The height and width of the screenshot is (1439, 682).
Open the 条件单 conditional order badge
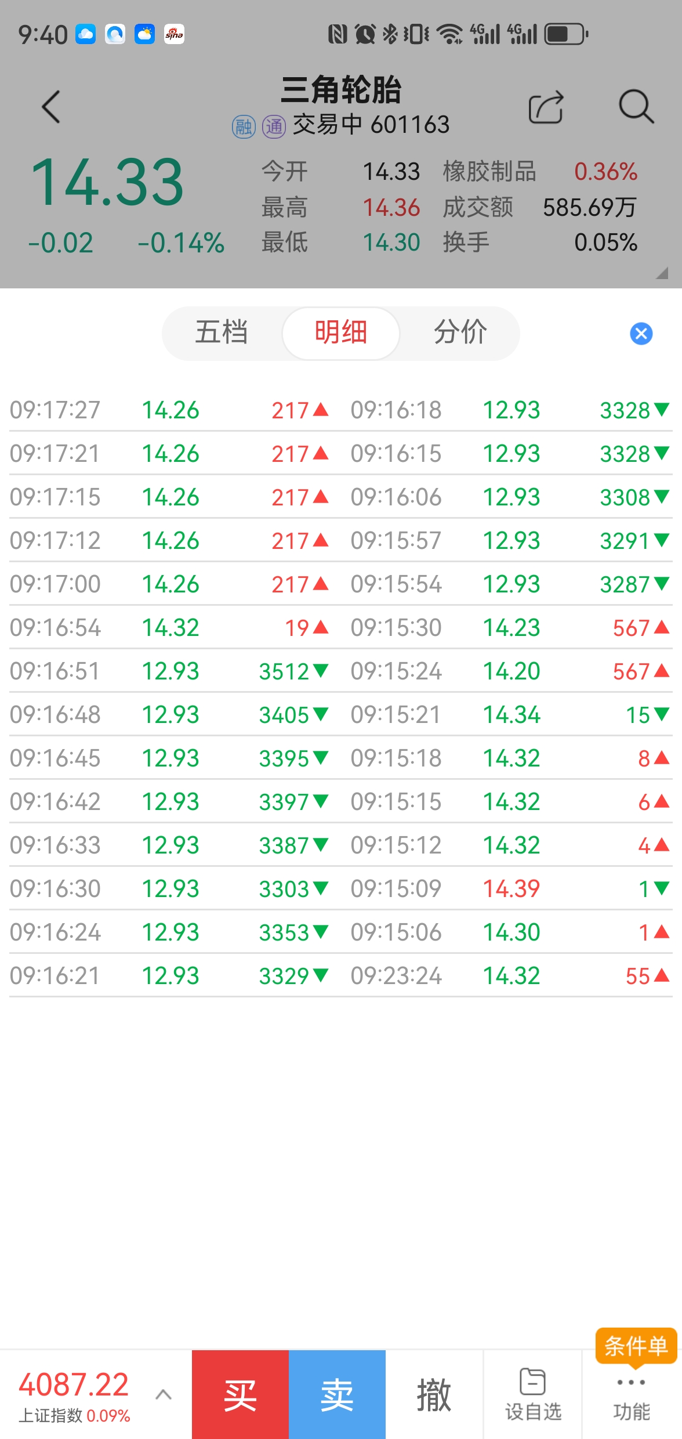coord(636,1346)
